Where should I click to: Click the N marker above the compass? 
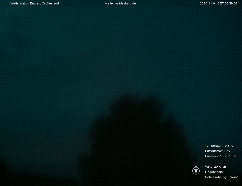tap(196, 167)
